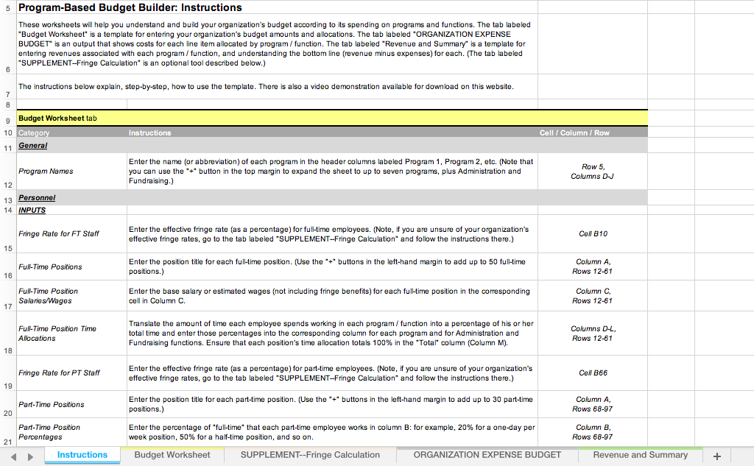This screenshot has height=466, width=754.
Task: Select the 'Cell B66' reference cell
Action: coord(593,373)
